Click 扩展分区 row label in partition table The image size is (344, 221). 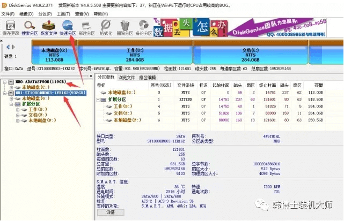pos(117,100)
